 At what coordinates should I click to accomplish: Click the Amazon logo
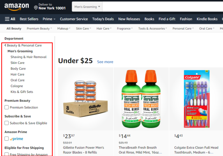point(17,7)
